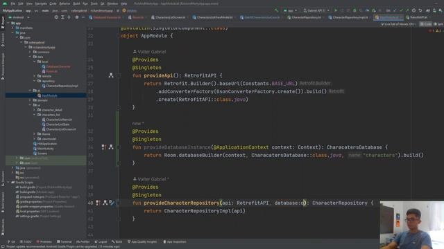Open the Gabriel API device selector dropdown
444x249 pixels.
coord(316,10)
